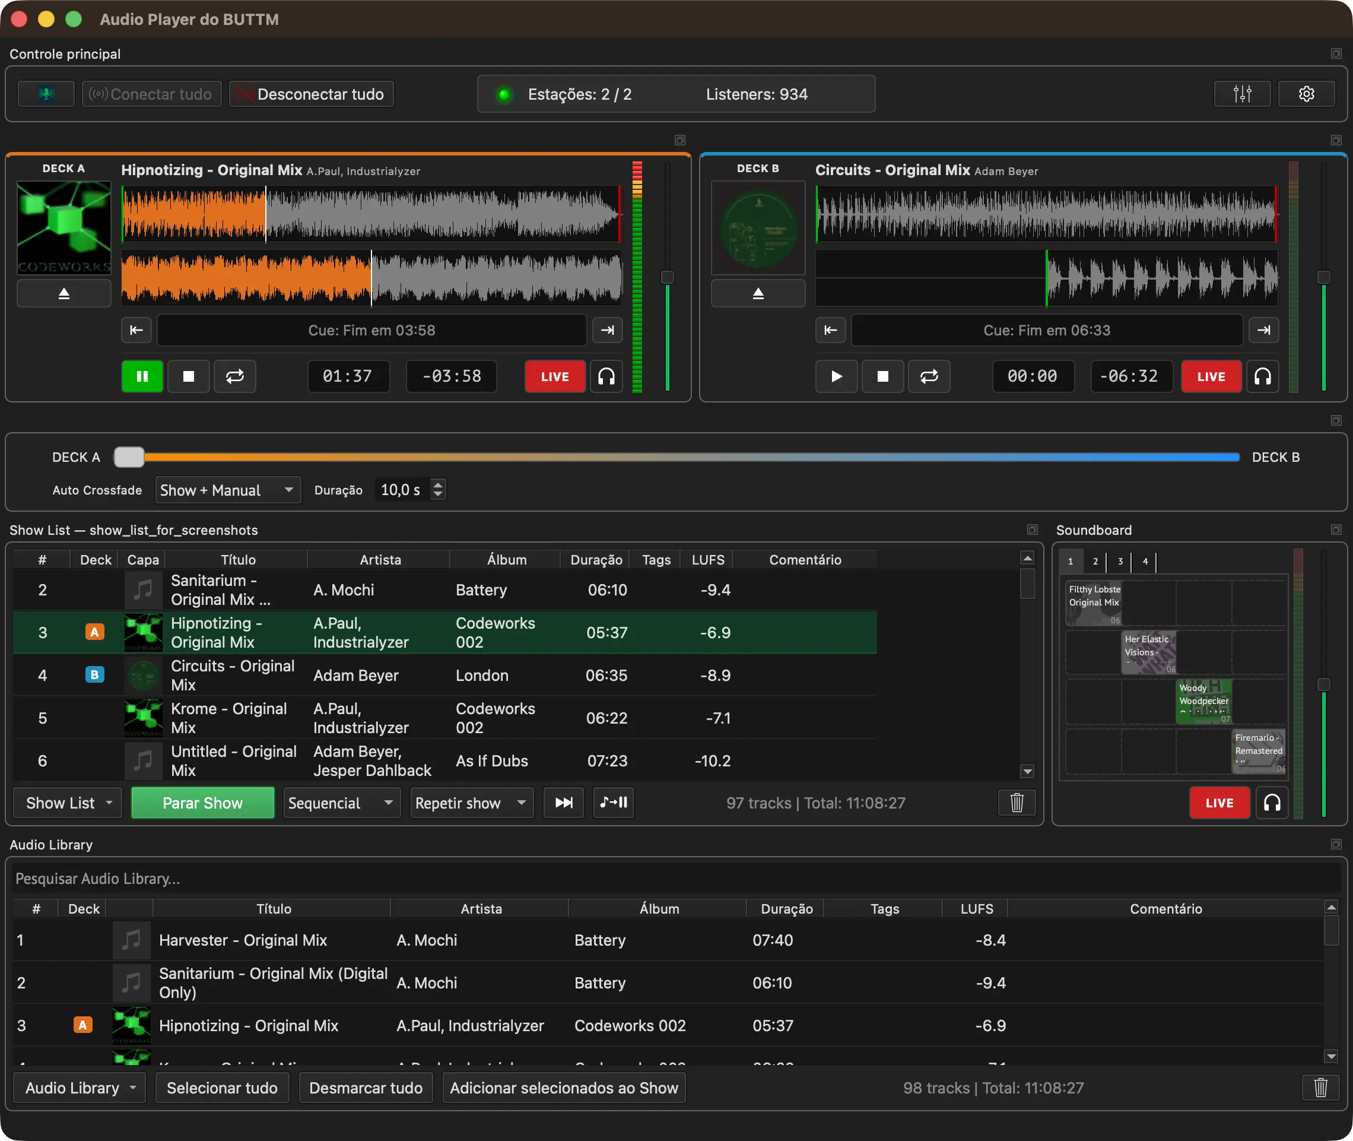Detach the crossfader panel

[x=1336, y=420]
